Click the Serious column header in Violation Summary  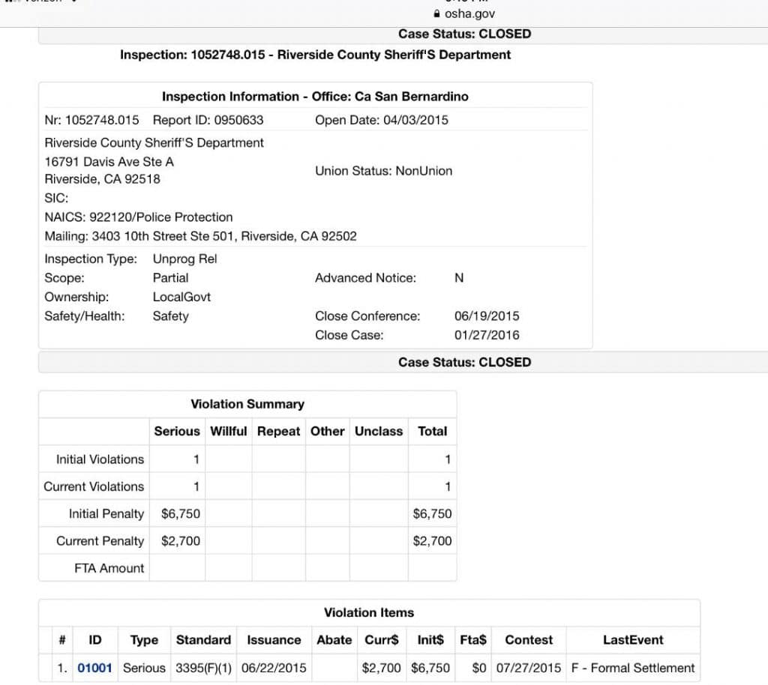point(177,431)
